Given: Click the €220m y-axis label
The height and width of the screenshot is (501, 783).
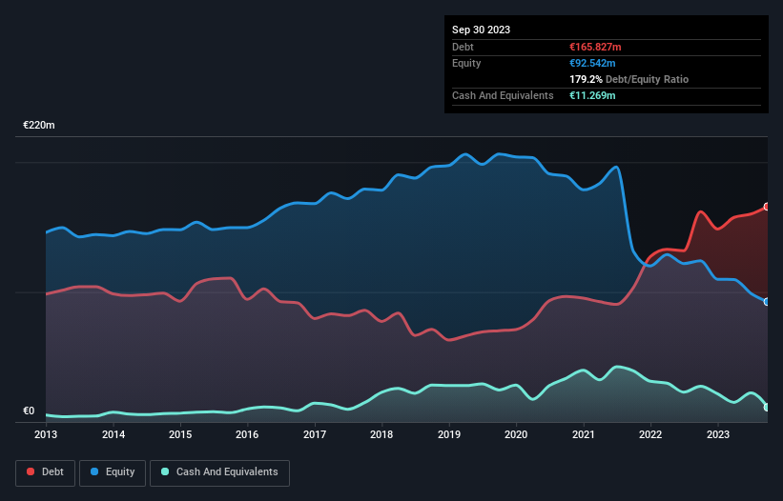Looking at the screenshot, I should (39, 125).
